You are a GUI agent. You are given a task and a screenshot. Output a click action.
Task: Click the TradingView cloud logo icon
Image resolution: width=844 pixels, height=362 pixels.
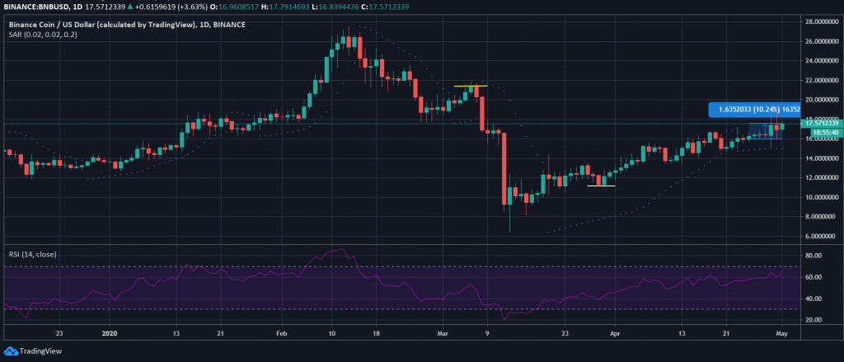click(12, 351)
